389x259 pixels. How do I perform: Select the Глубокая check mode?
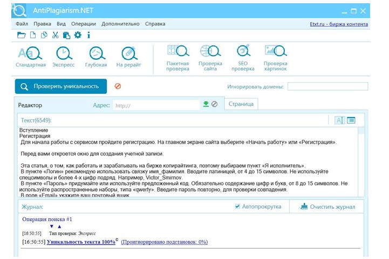point(96,57)
